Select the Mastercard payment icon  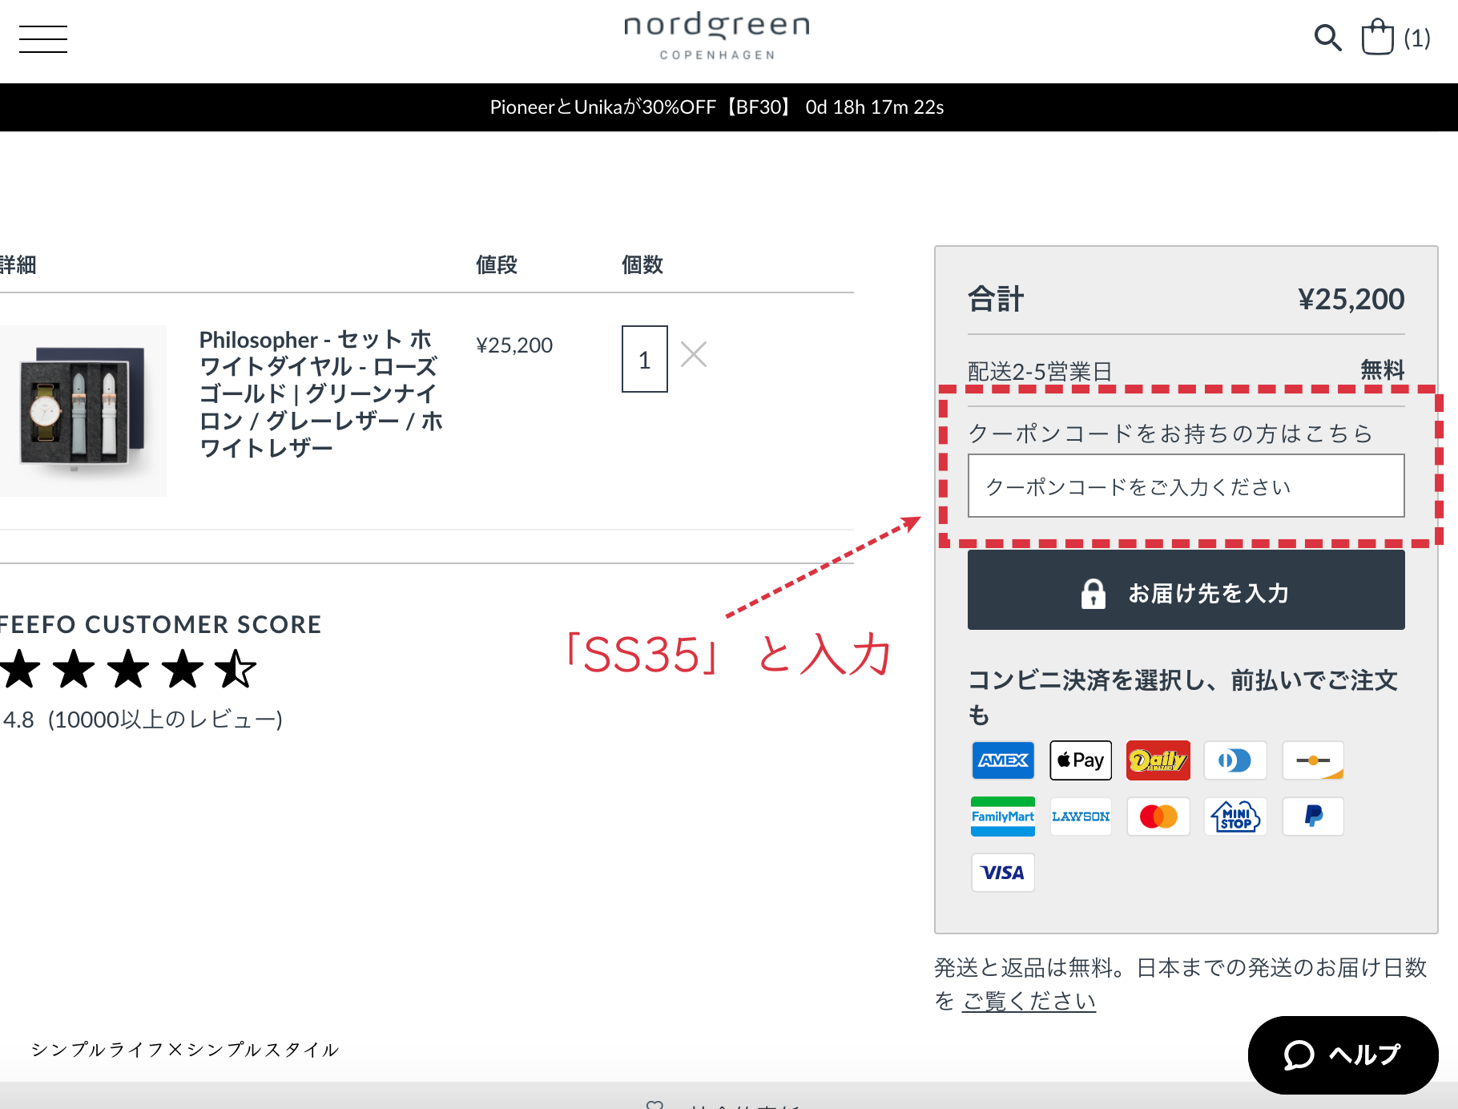tap(1158, 817)
